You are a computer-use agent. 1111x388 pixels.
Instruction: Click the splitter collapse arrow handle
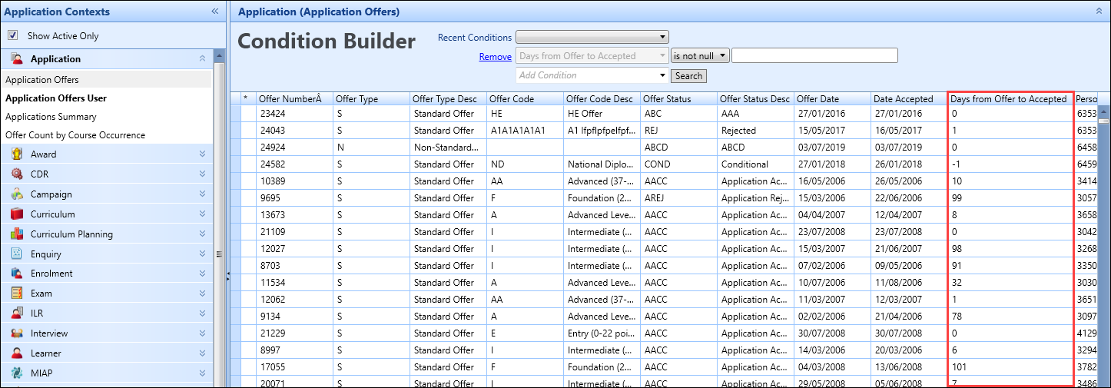tap(228, 277)
